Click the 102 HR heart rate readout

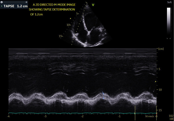(x=170, y=117)
